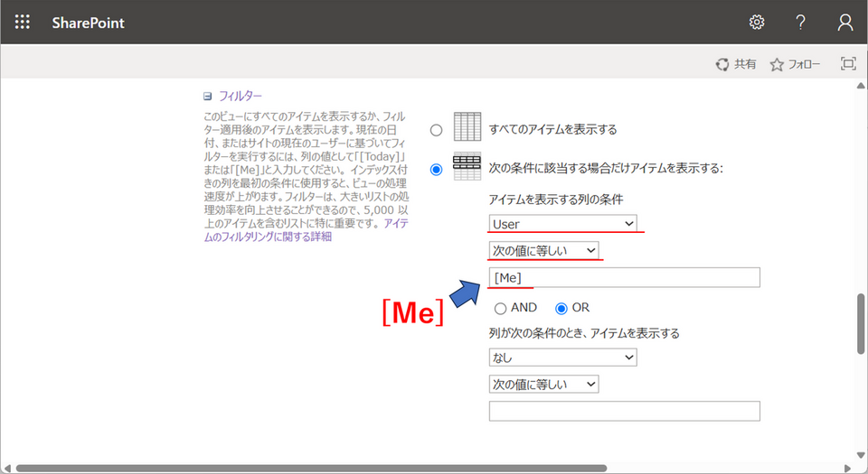Screen dimensions: 868x474
Task: Open the User column dropdown
Action: (x=562, y=224)
